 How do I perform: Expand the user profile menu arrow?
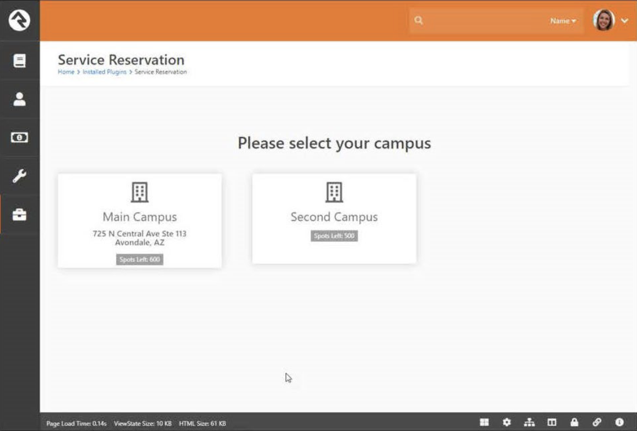[625, 21]
